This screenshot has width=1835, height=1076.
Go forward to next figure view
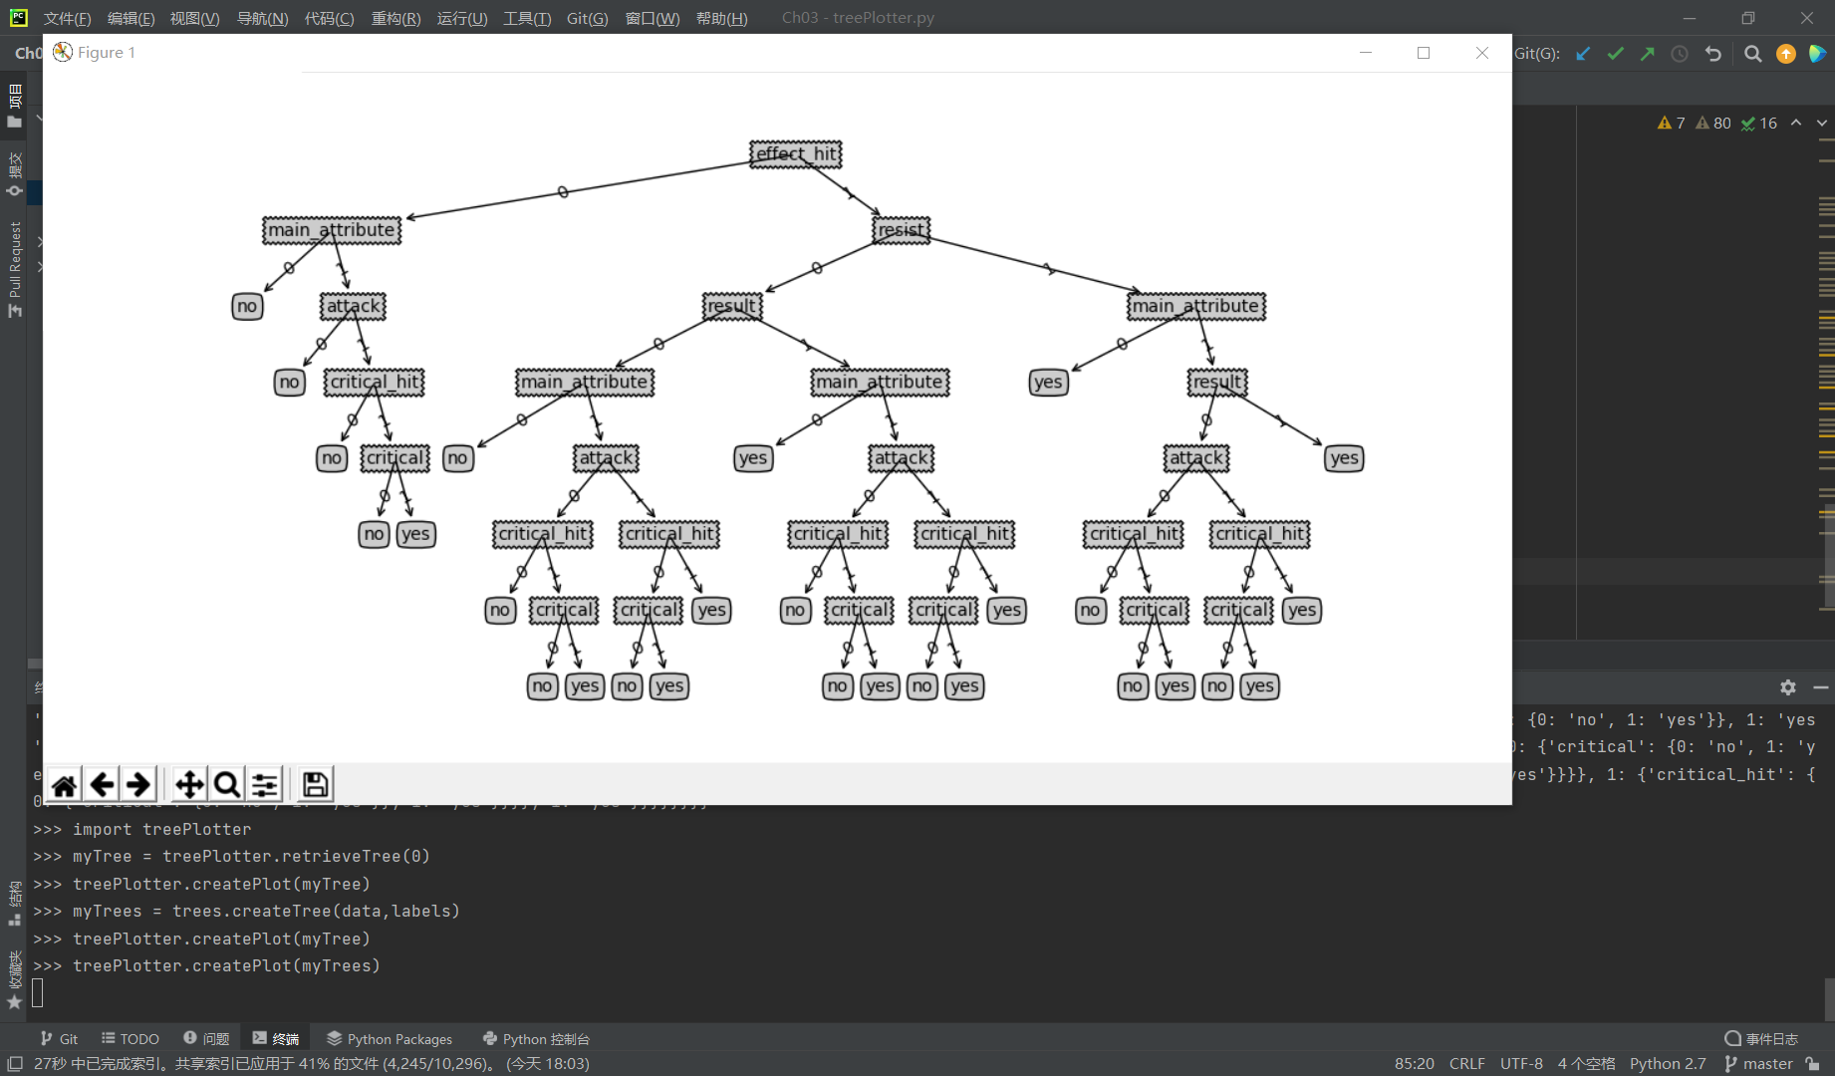click(x=138, y=785)
